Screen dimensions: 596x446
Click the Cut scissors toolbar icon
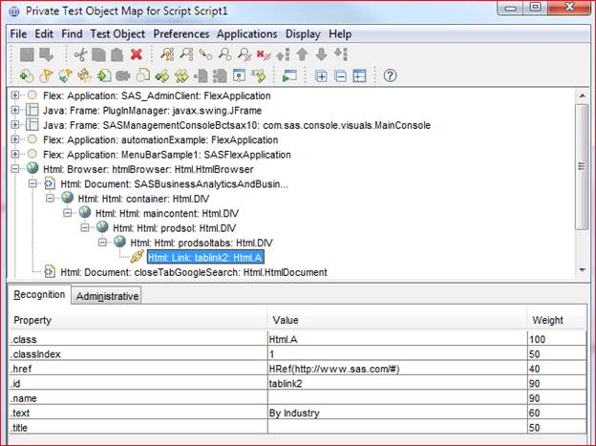pyautogui.click(x=80, y=55)
